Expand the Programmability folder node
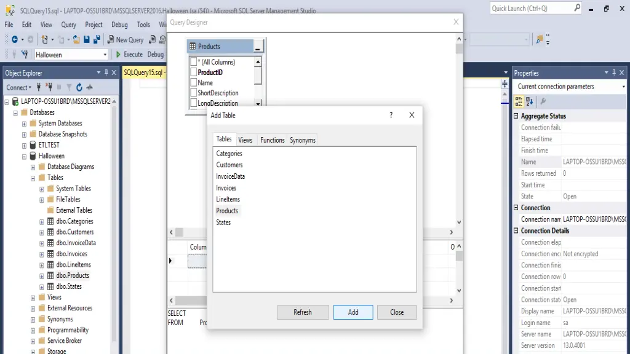This screenshot has width=630, height=354. click(33, 330)
